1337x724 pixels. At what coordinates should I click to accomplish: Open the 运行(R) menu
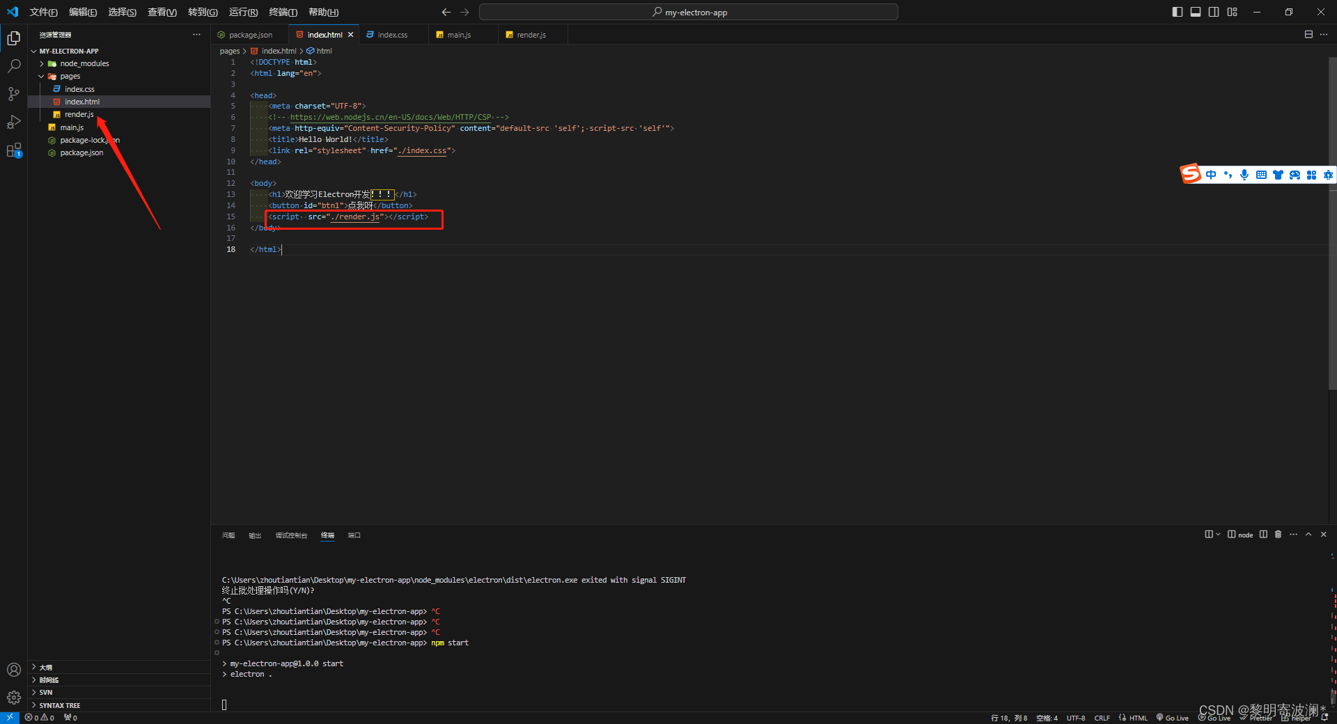point(243,12)
